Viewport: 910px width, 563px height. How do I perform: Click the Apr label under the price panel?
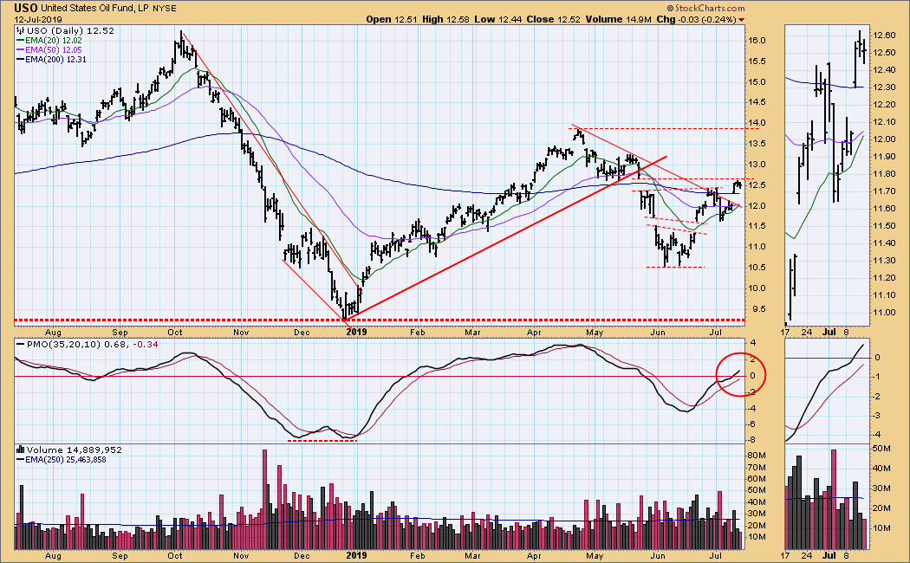(534, 333)
